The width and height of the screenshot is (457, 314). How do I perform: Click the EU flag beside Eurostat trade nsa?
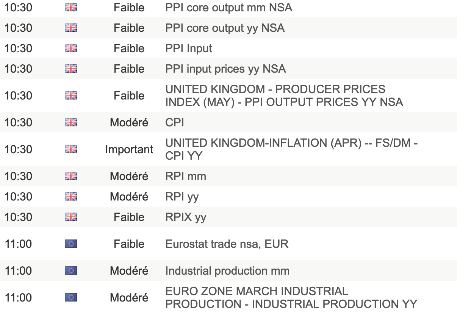click(x=71, y=244)
